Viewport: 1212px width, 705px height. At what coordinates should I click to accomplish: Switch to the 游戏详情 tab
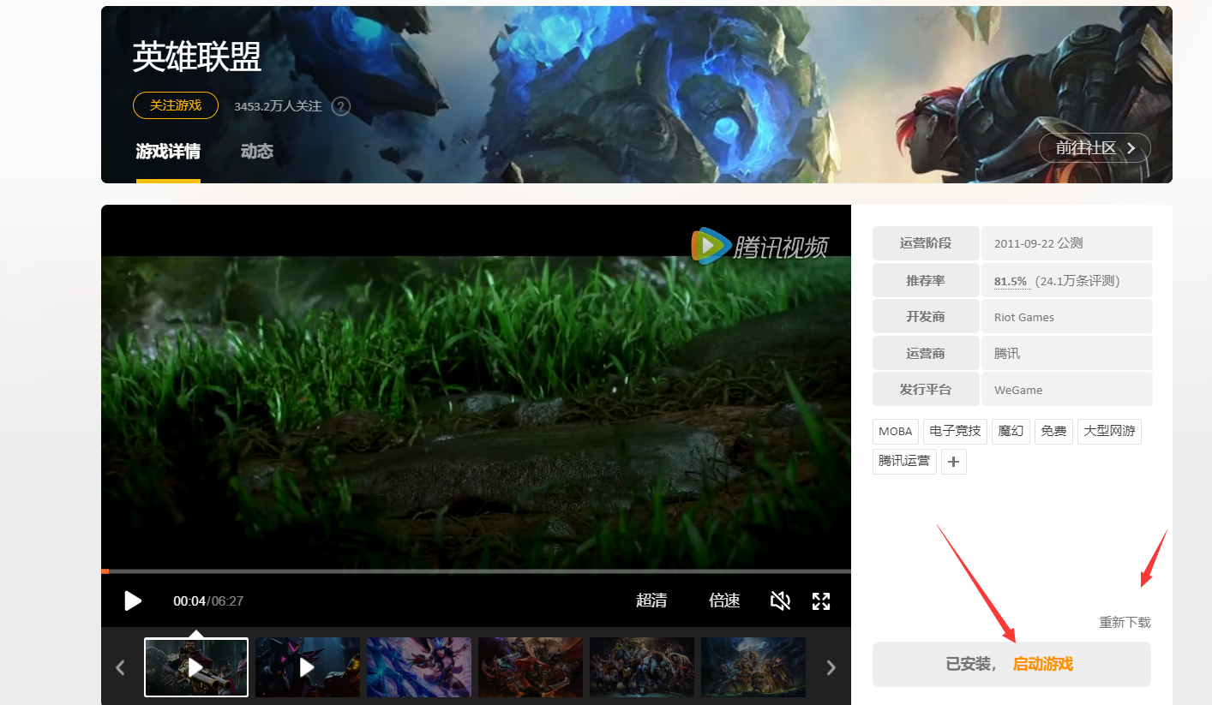click(x=168, y=152)
